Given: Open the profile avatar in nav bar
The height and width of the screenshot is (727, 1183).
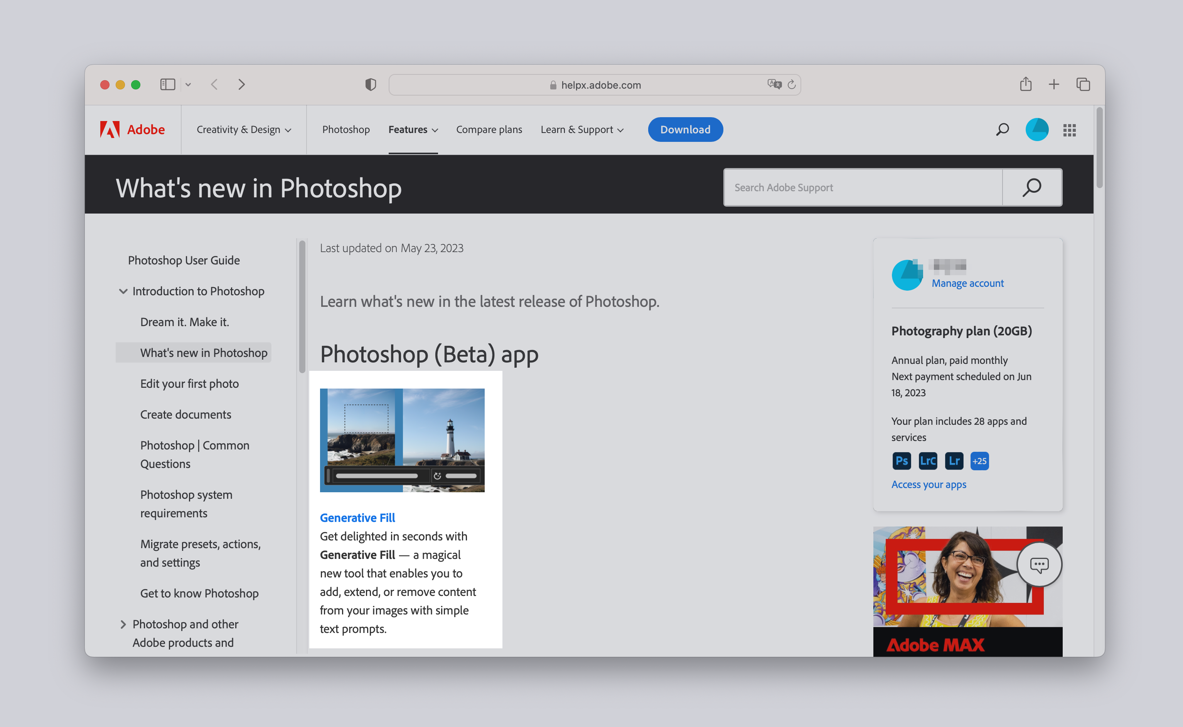Looking at the screenshot, I should pos(1037,130).
